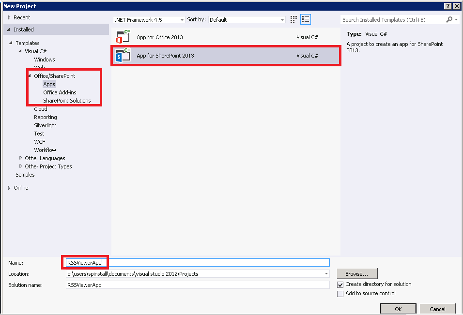Image resolution: width=463 pixels, height=315 pixels.
Task: Click the App for Office 2013 template icon
Action: pyautogui.click(x=123, y=37)
